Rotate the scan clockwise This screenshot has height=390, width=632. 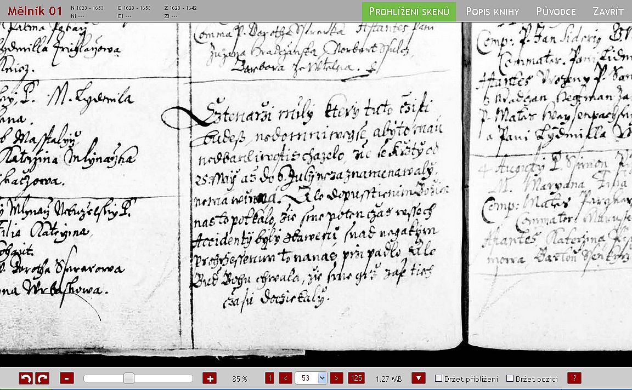42,378
